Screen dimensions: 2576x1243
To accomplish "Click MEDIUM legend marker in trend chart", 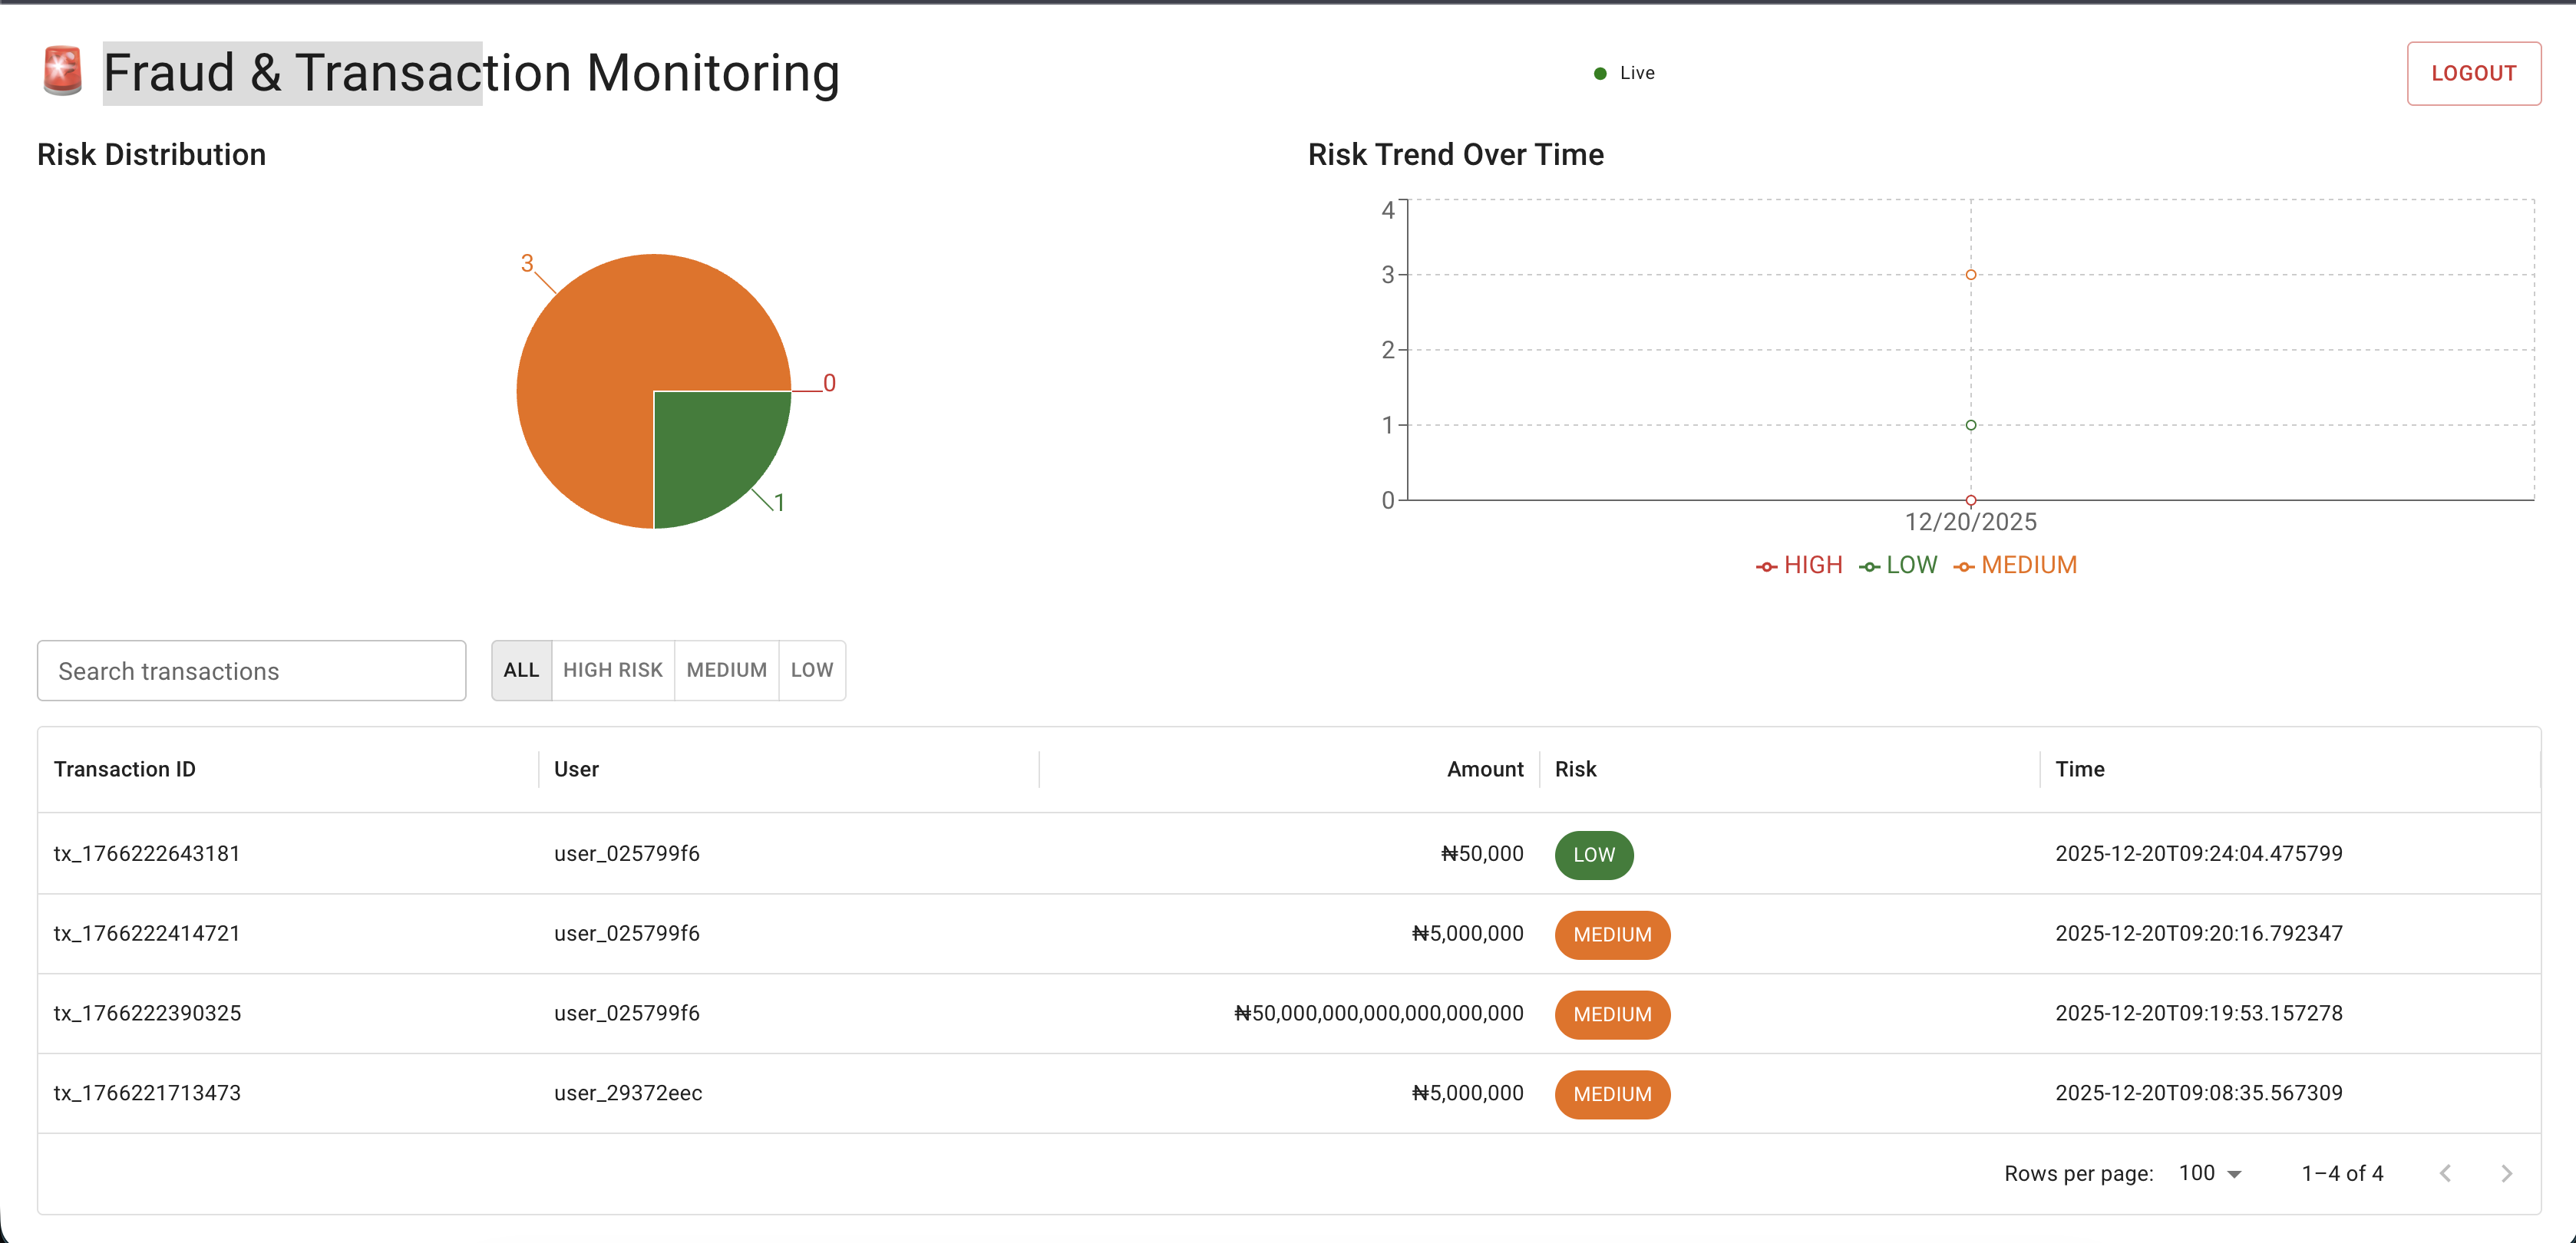I will coord(1964,567).
